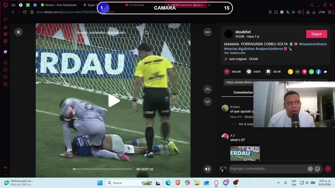The height and width of the screenshot is (188, 335).
Task: Close the TikTok video viewer with X
Action: pyautogui.click(x=19, y=32)
